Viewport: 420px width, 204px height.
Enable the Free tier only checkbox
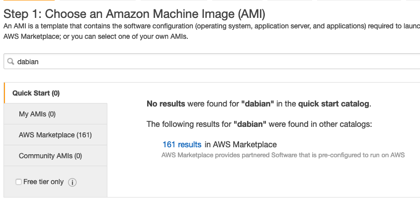(18, 182)
